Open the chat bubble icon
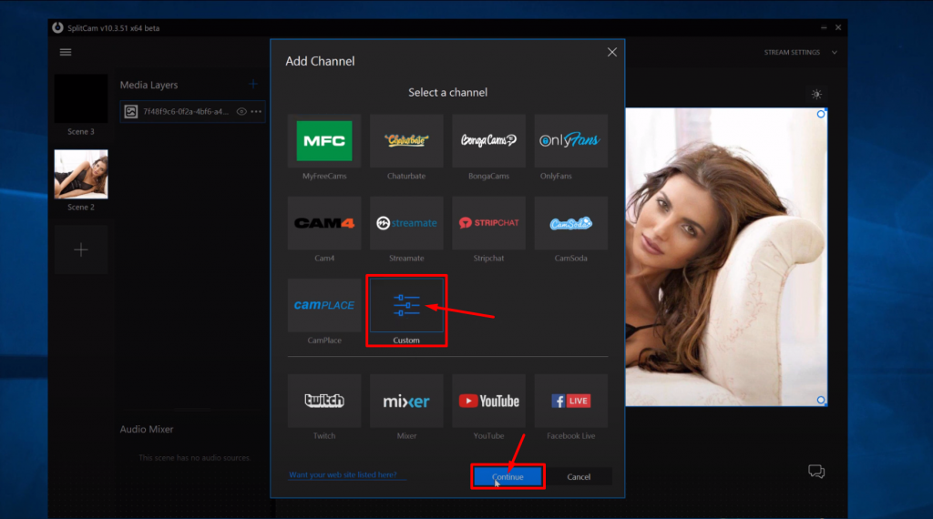Image resolution: width=933 pixels, height=519 pixels. [x=816, y=472]
